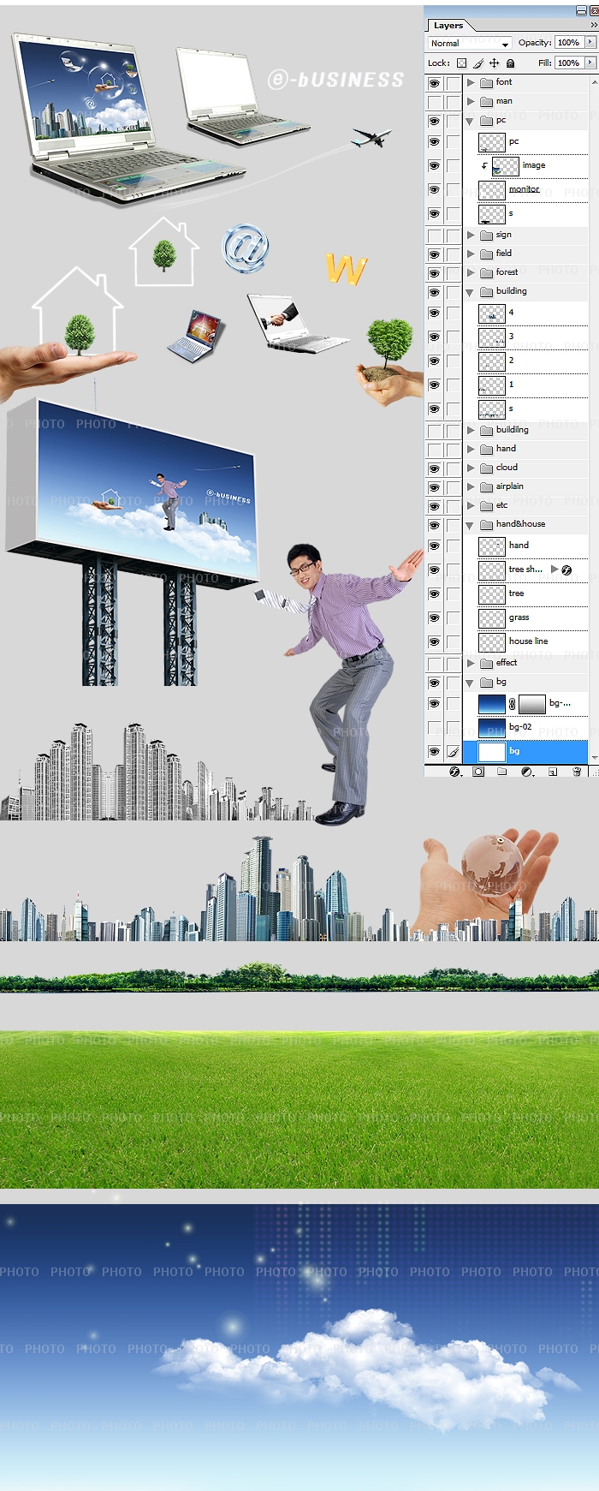Image resolution: width=599 pixels, height=1491 pixels.
Task: Hide the font layer group
Action: click(x=434, y=83)
